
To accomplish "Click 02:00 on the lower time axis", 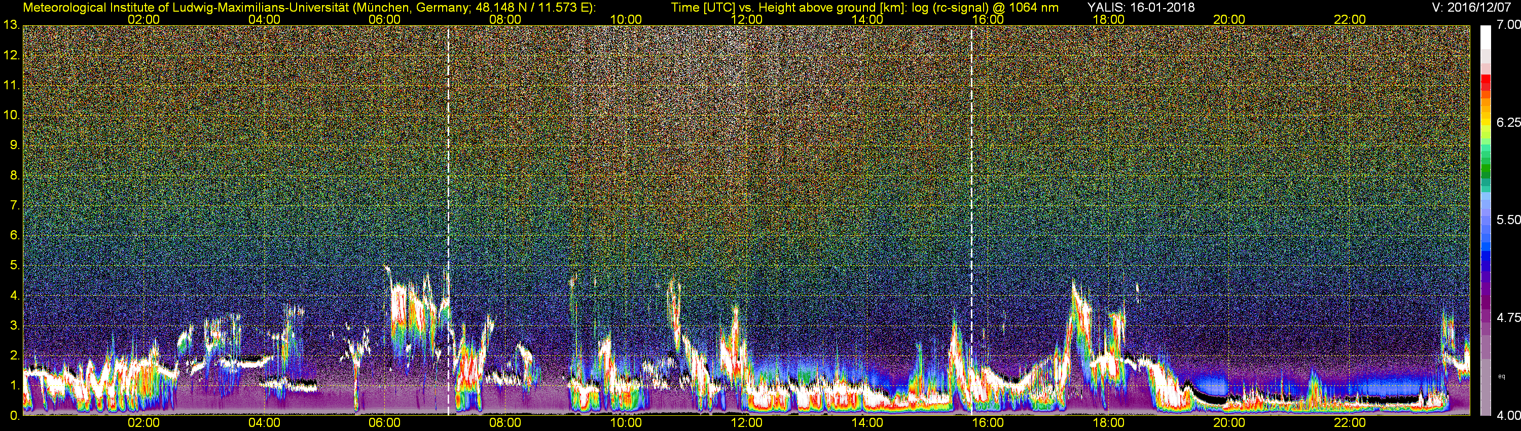I will (x=143, y=423).
